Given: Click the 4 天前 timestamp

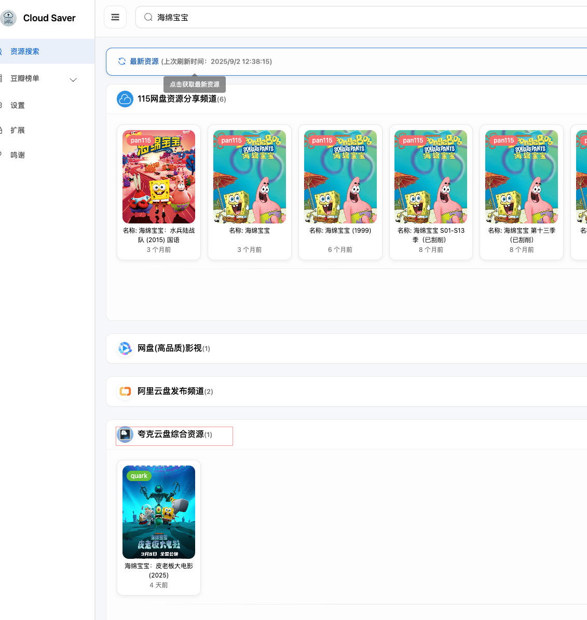Looking at the screenshot, I should click(x=159, y=585).
